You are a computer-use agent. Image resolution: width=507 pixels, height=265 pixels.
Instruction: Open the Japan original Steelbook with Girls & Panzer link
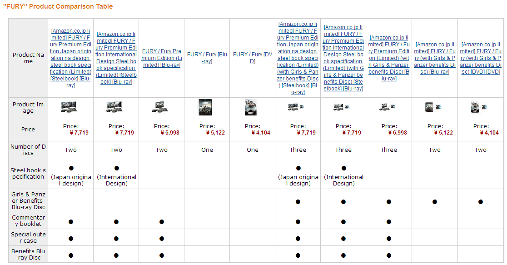[298, 58]
